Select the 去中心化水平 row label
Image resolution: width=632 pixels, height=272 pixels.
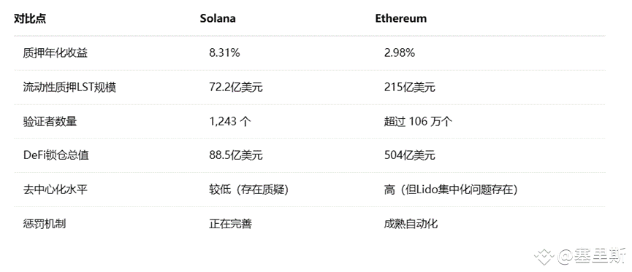(56, 189)
